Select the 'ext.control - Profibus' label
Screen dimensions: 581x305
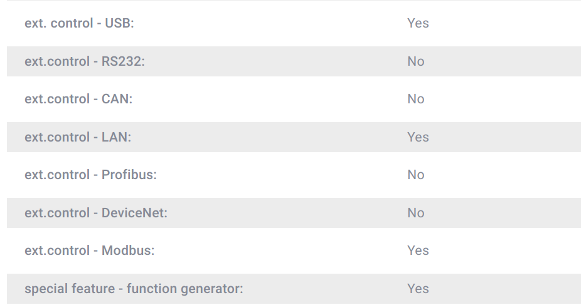[x=90, y=175]
